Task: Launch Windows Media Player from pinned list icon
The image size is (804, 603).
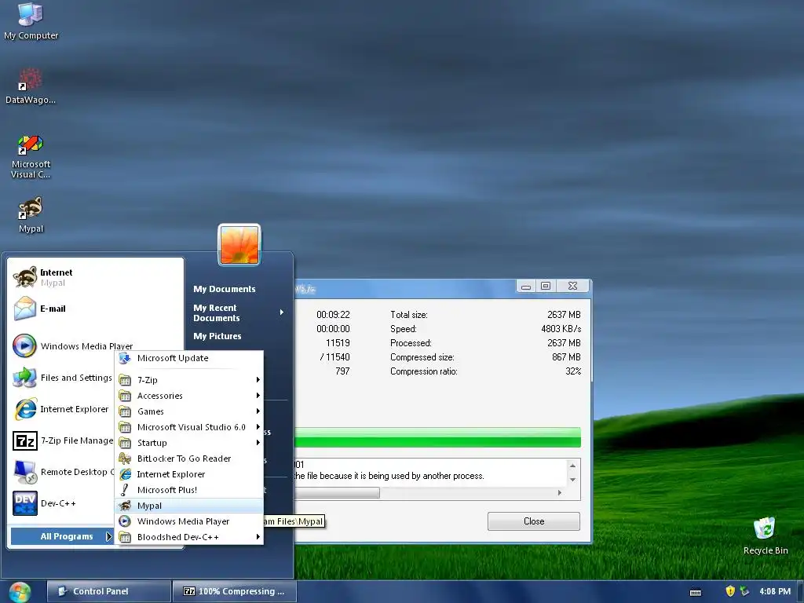Action: pyautogui.click(x=24, y=345)
